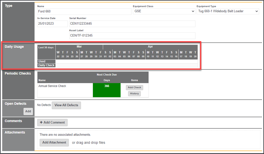Click the plus Add Comment button
Image resolution: width=264 pixels, height=154 pixels.
(52, 122)
